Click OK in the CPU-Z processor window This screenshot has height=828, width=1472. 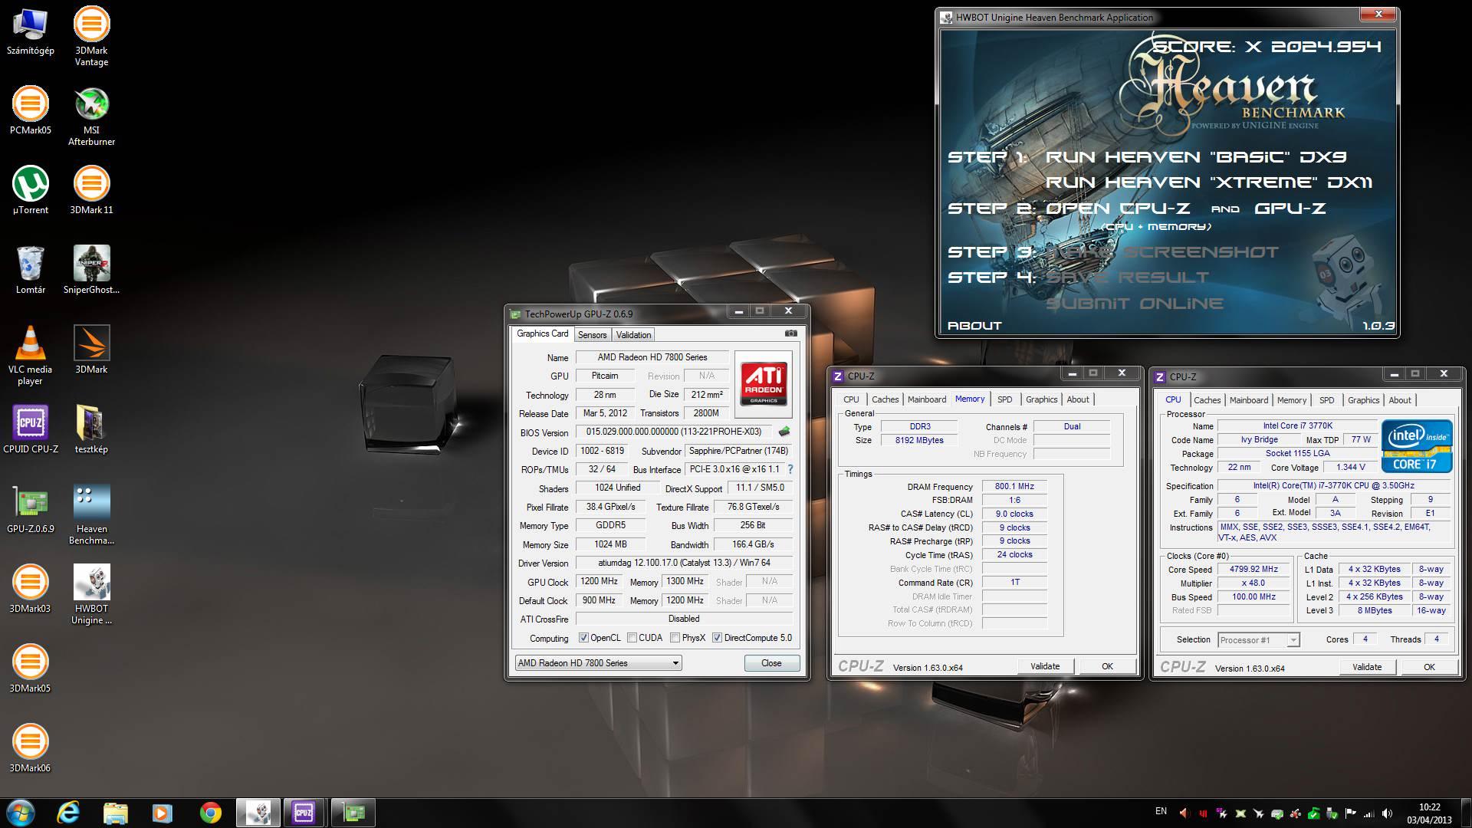point(1429,667)
